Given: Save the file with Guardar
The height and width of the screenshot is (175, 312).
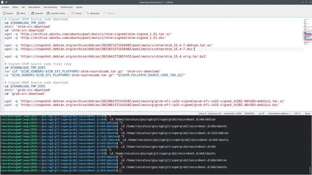Looking at the screenshot, I should tap(37, 13).
